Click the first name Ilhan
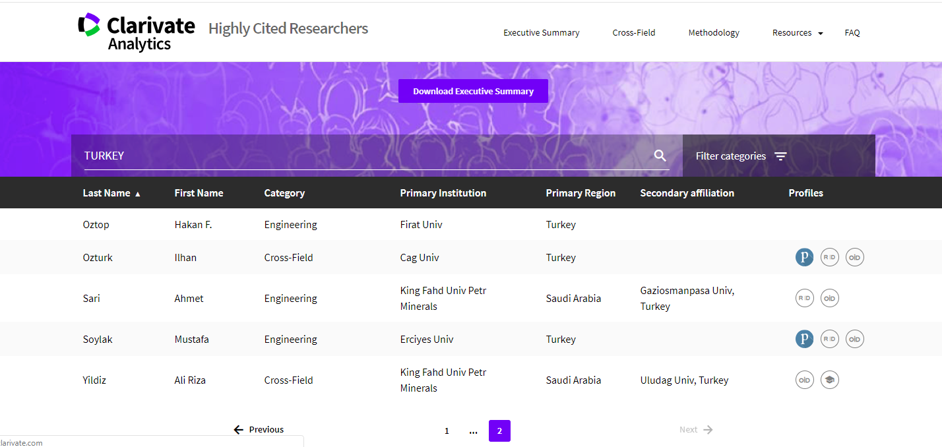This screenshot has height=447, width=942. tap(185, 257)
